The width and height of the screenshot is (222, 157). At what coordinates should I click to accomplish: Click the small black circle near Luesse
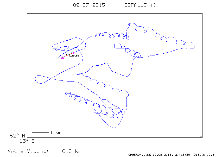(x=67, y=54)
